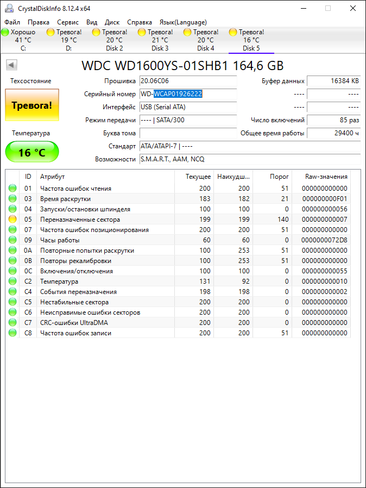Open the Сервис menu

(68, 22)
